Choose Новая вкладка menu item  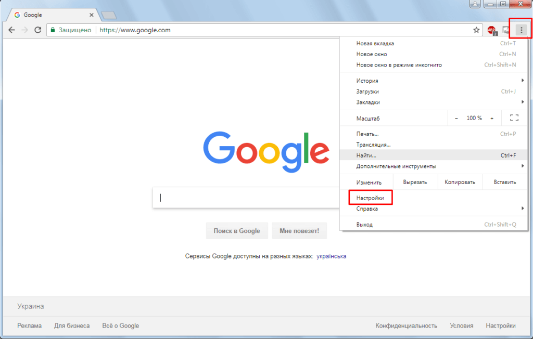pyautogui.click(x=434, y=43)
